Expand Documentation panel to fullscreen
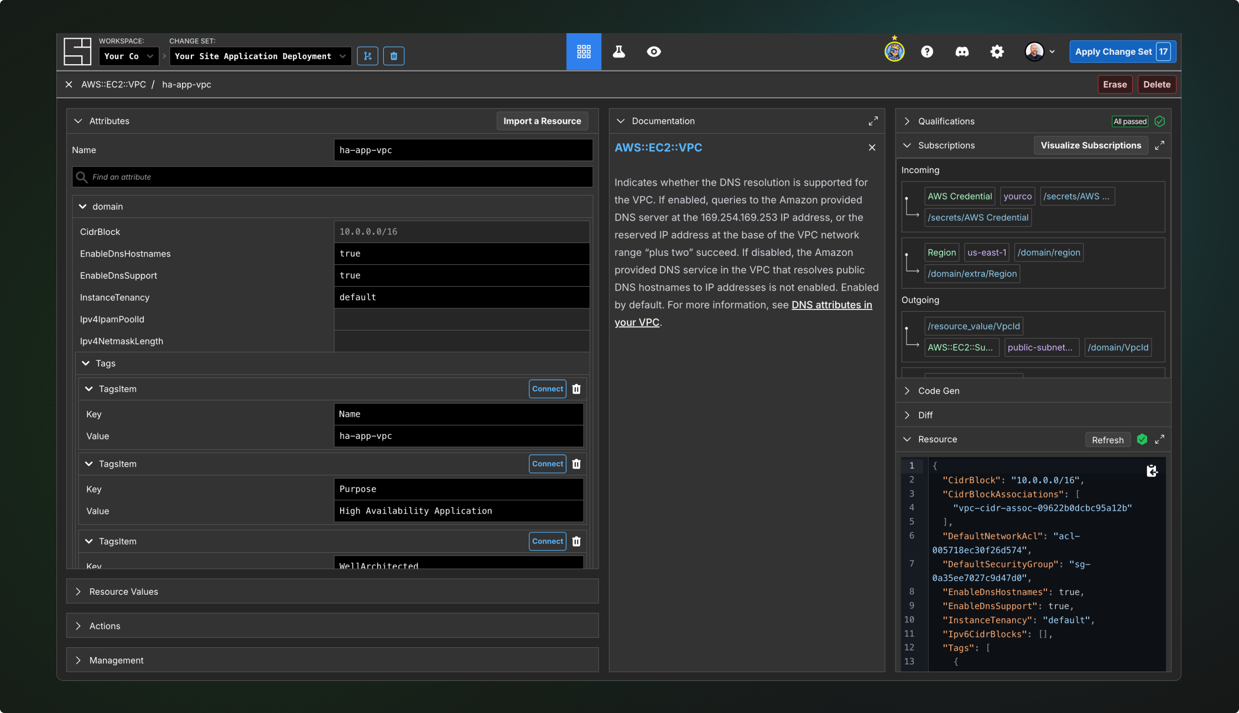Screen dimensions: 1239x713 pyautogui.click(x=873, y=121)
